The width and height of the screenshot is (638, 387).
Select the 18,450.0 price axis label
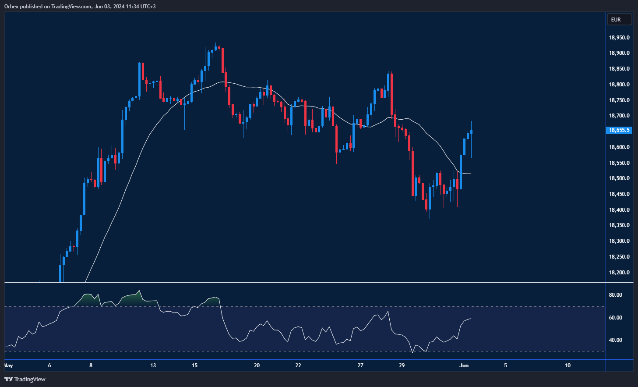tap(619, 194)
